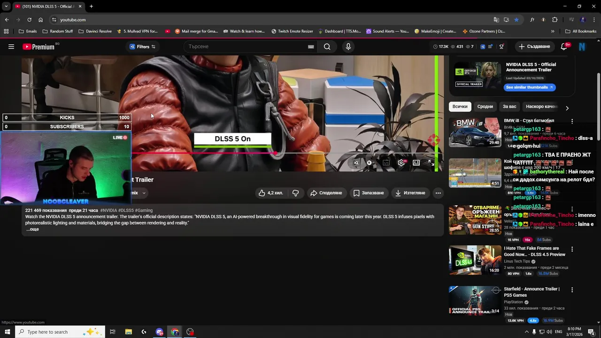Click the magnifier search button
Screen dimensions: 601x338
[x=327, y=46]
